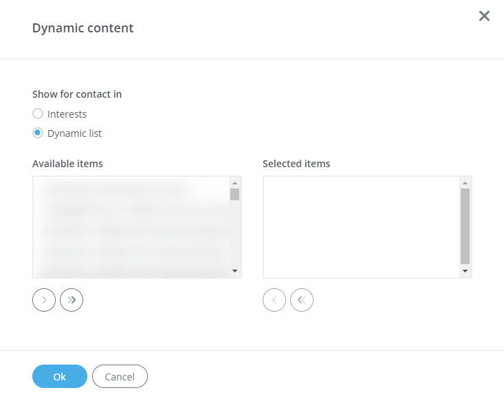Click the Dynamic content dialog title
This screenshot has height=399, width=504.
click(83, 28)
